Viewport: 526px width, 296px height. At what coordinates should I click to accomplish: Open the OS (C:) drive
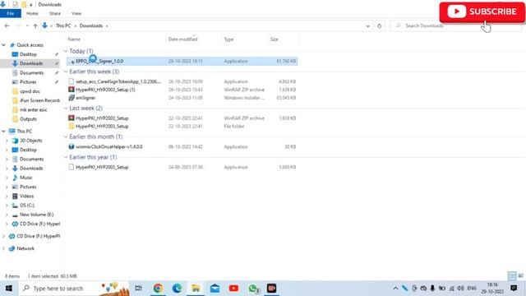pos(27,205)
